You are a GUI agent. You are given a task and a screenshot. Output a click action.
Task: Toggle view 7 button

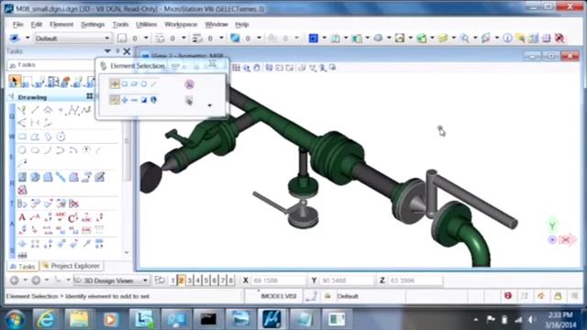pyautogui.click(x=222, y=280)
